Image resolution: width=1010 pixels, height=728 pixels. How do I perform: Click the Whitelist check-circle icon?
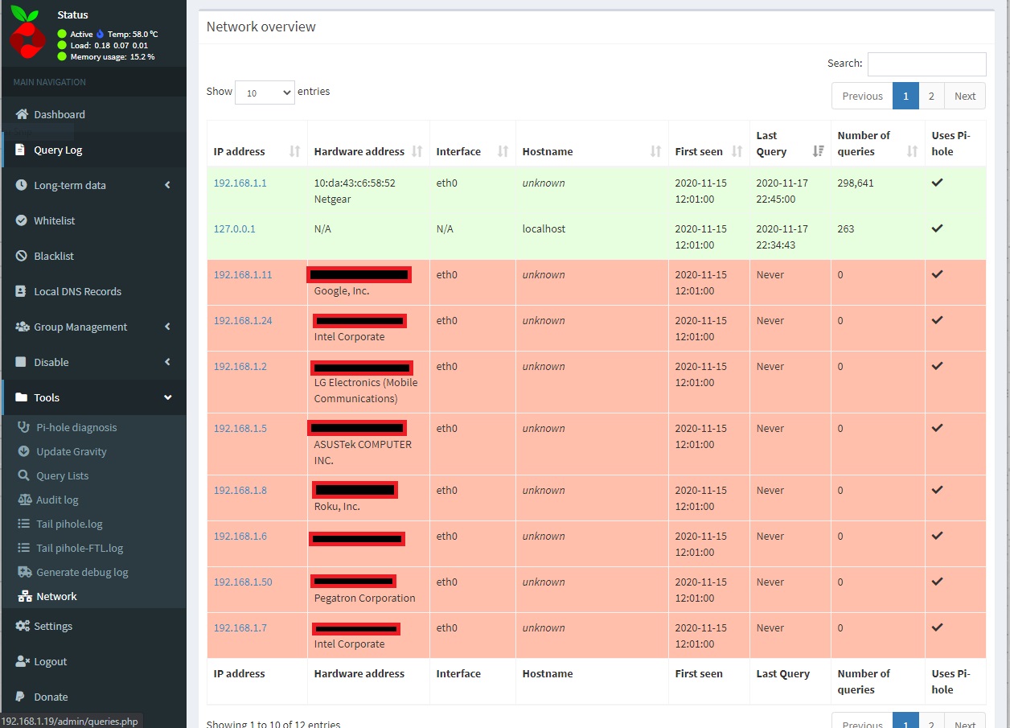point(21,220)
